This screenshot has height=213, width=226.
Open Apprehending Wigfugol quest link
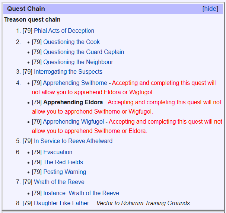tap(73, 121)
